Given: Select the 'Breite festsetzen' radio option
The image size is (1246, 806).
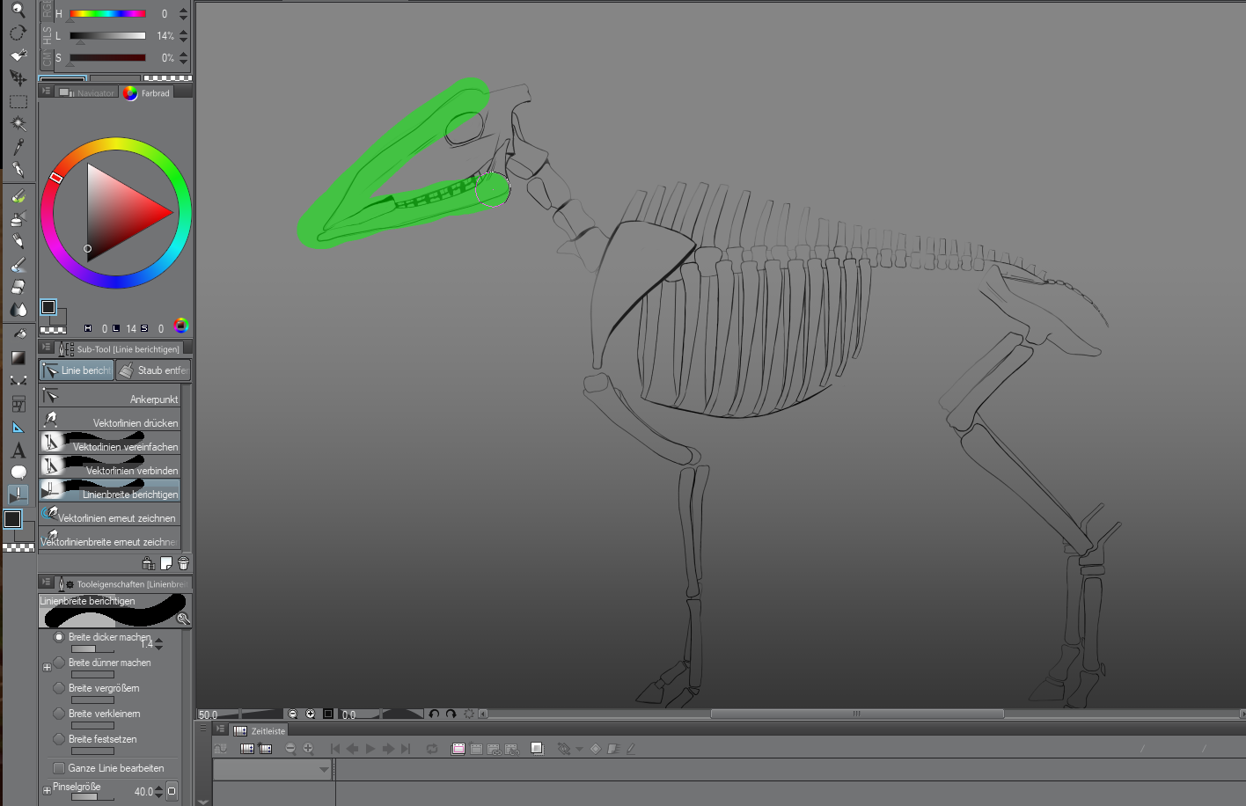Looking at the screenshot, I should click(59, 739).
